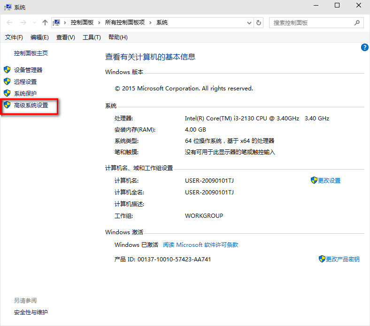Click 更改设置 link for computer name
This screenshot has width=370, height=326.
(x=329, y=180)
